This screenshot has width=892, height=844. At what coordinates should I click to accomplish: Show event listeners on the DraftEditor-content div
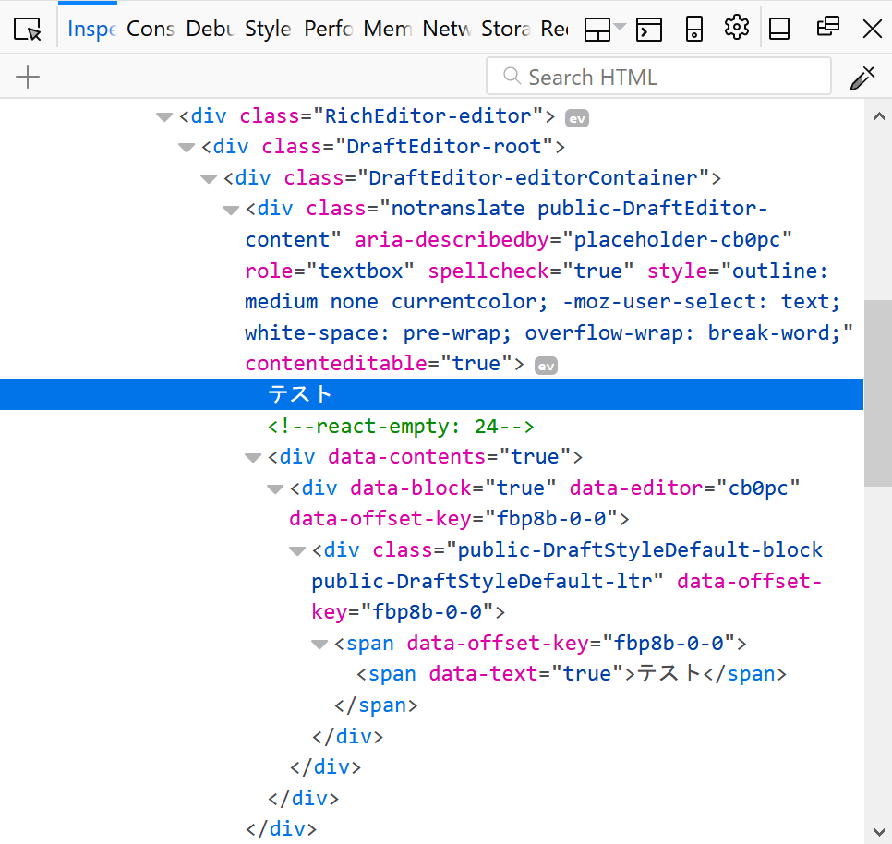[x=545, y=365]
